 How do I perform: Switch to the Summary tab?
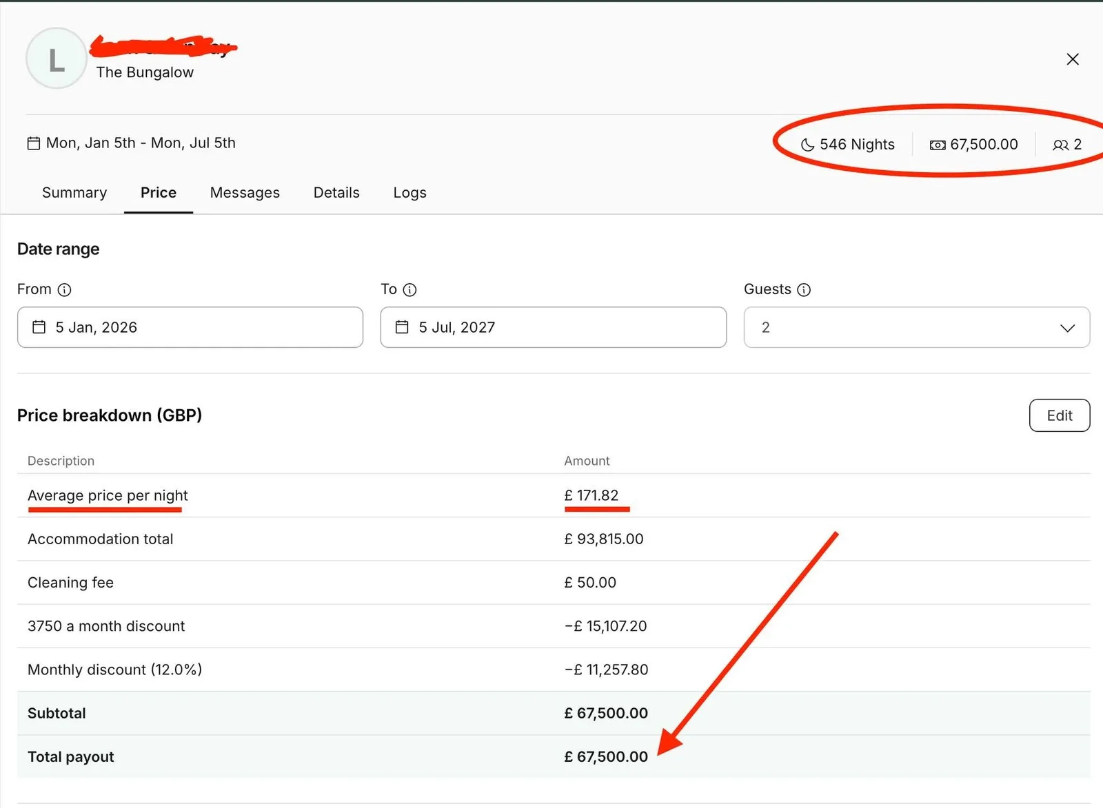click(x=74, y=193)
